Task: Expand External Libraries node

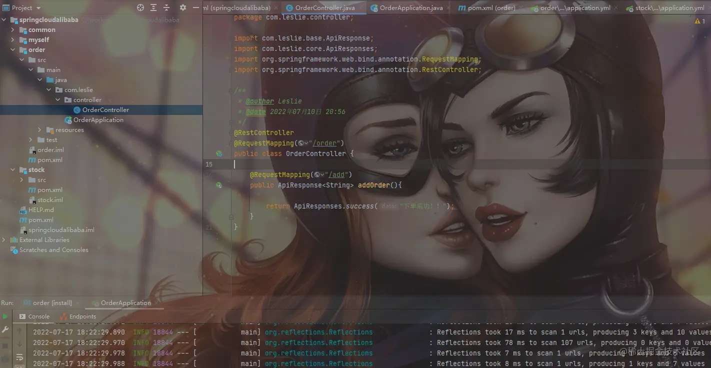Action: coord(4,240)
